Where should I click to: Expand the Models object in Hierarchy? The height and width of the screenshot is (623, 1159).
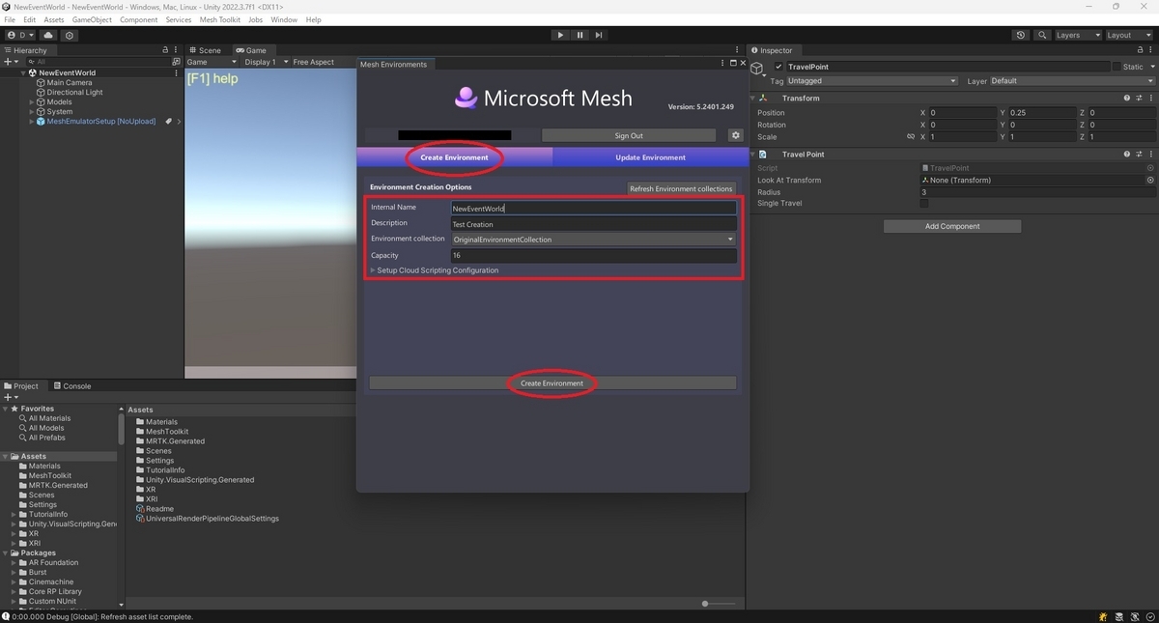pos(32,101)
